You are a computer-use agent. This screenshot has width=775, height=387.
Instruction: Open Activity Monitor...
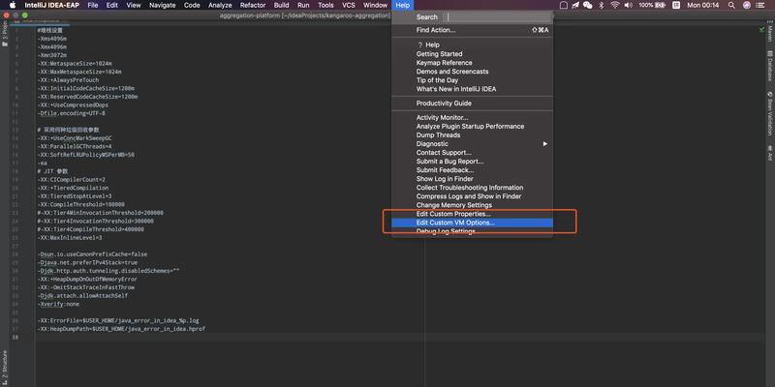pos(472,117)
